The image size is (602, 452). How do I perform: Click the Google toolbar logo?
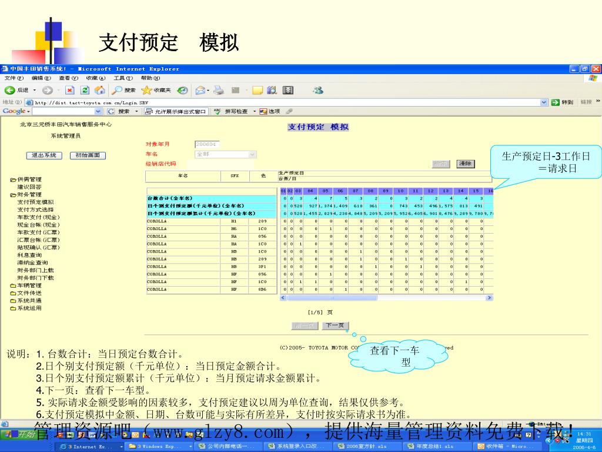[14, 111]
